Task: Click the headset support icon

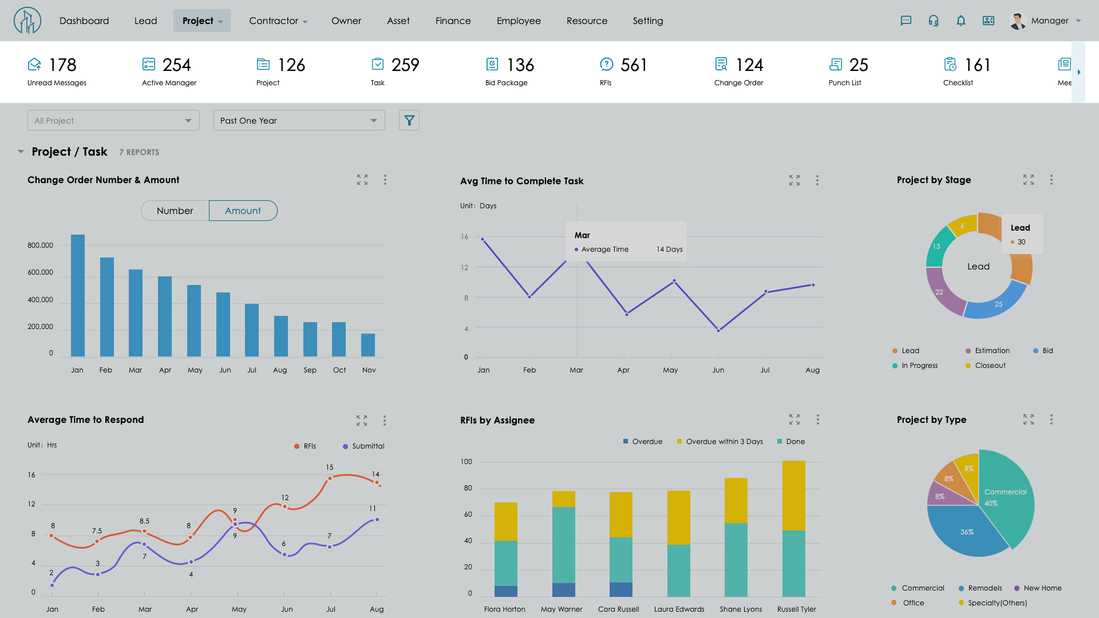Action: click(x=934, y=21)
